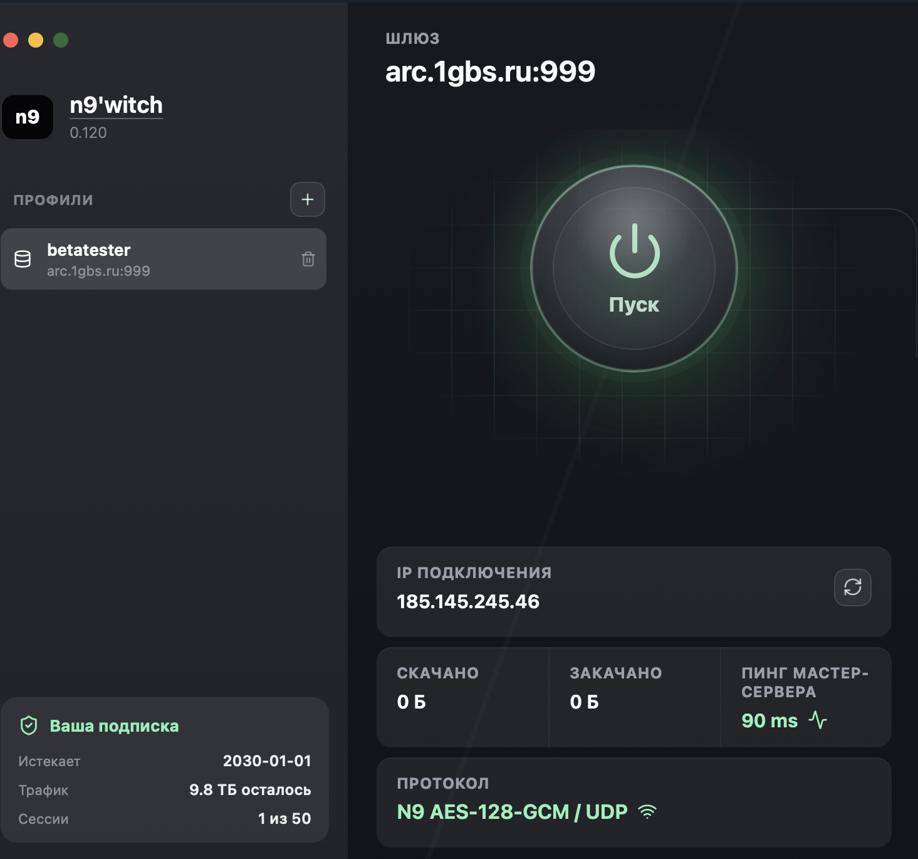
Task: Delete the betatester profile via trash icon
Action: [308, 259]
